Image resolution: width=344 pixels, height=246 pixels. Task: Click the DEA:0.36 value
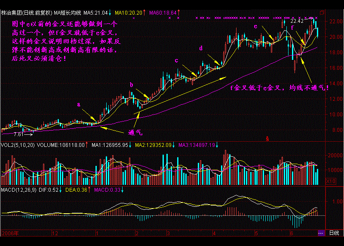coord(77,190)
